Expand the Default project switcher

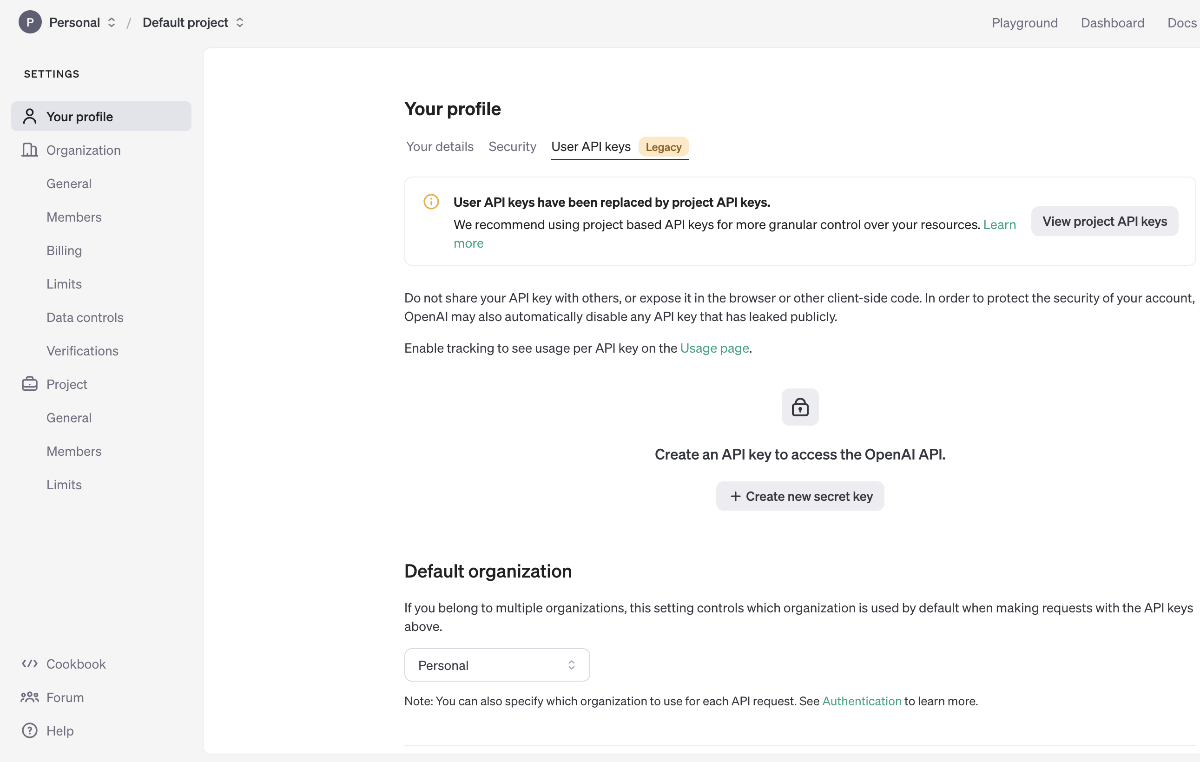[193, 22]
